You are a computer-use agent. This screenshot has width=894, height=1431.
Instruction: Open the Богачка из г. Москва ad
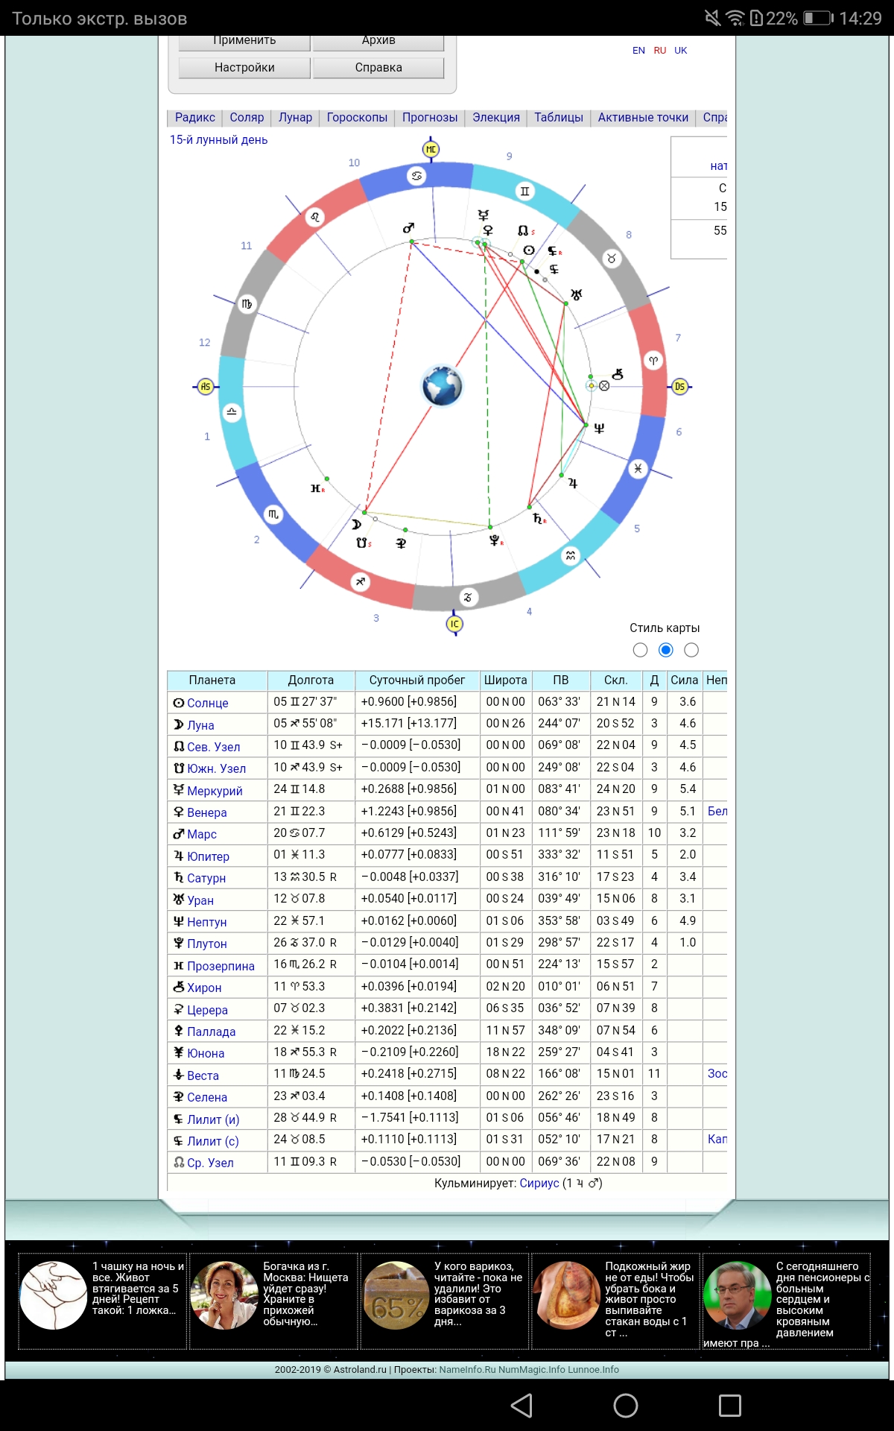click(x=274, y=1300)
